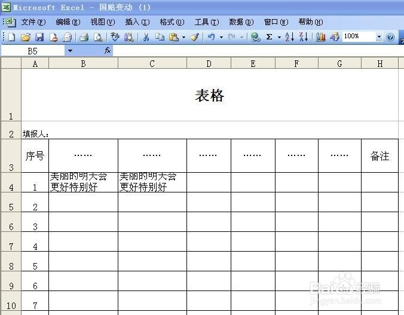Open the Chart Wizard icon

pyautogui.click(x=320, y=37)
